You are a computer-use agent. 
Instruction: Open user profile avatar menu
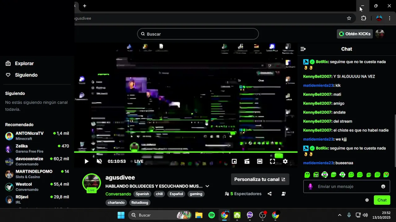pos(380,34)
